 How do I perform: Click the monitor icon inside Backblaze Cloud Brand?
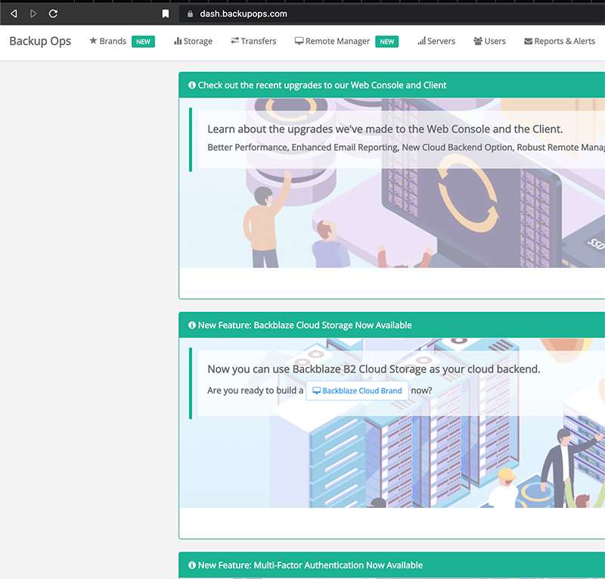[x=316, y=391]
